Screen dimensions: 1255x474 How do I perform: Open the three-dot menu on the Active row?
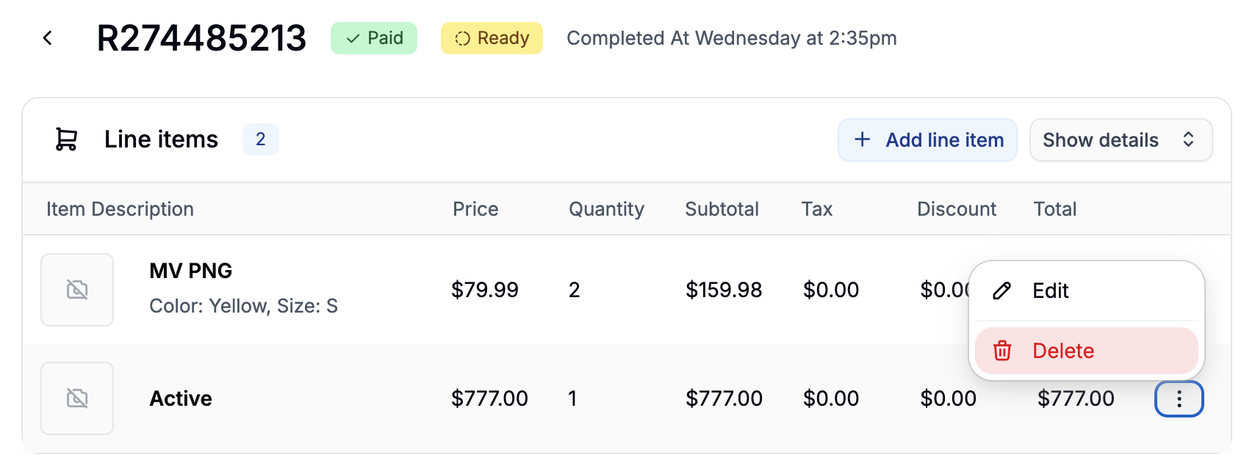click(1179, 398)
